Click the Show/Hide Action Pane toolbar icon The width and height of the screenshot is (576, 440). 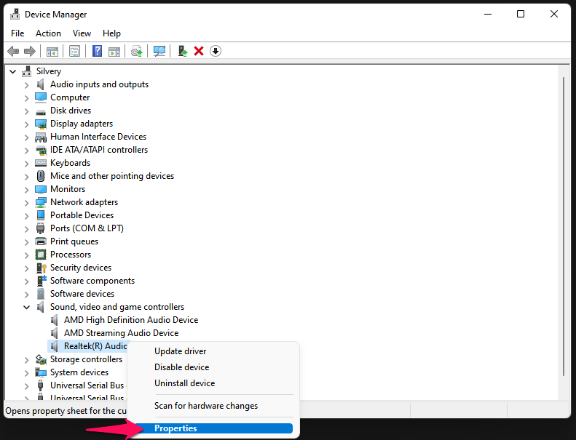coord(114,51)
